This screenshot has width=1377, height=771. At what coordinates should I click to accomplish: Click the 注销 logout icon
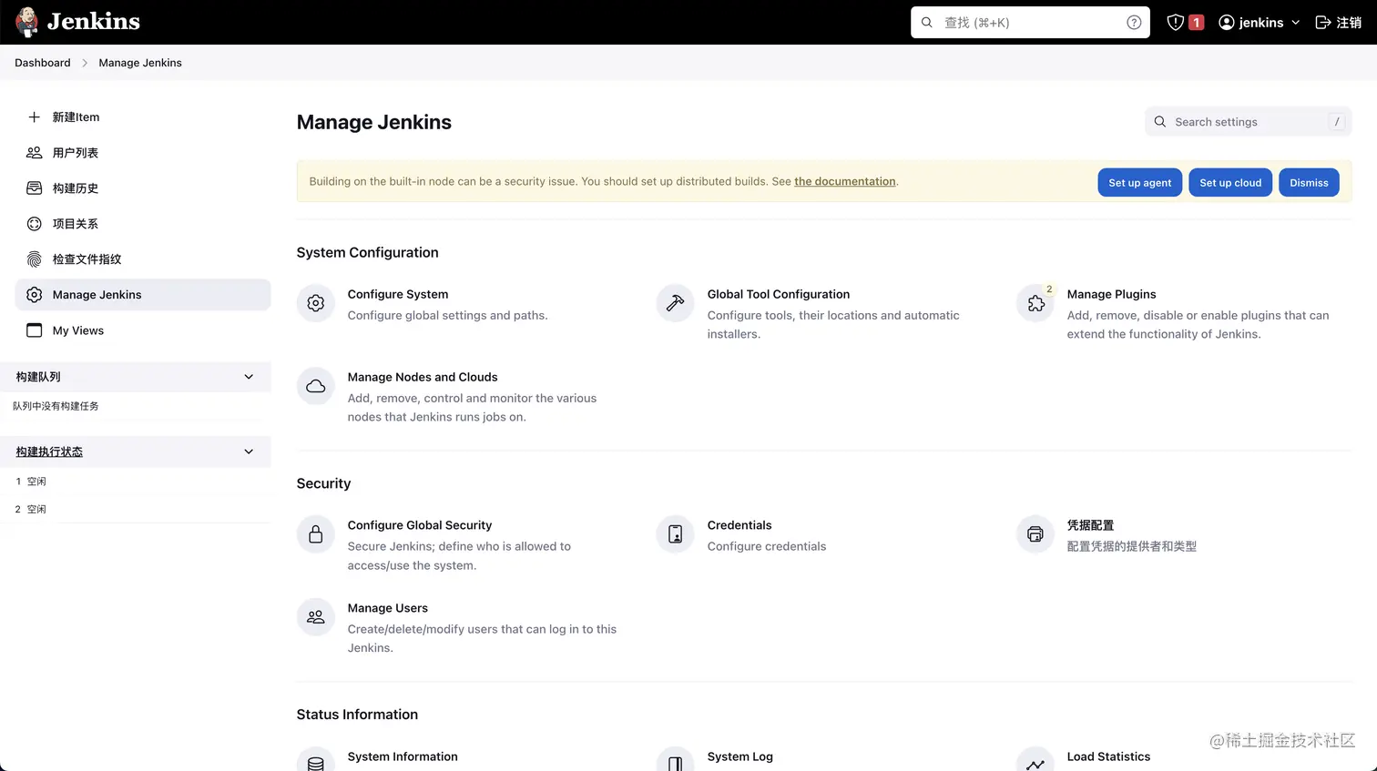(x=1323, y=23)
